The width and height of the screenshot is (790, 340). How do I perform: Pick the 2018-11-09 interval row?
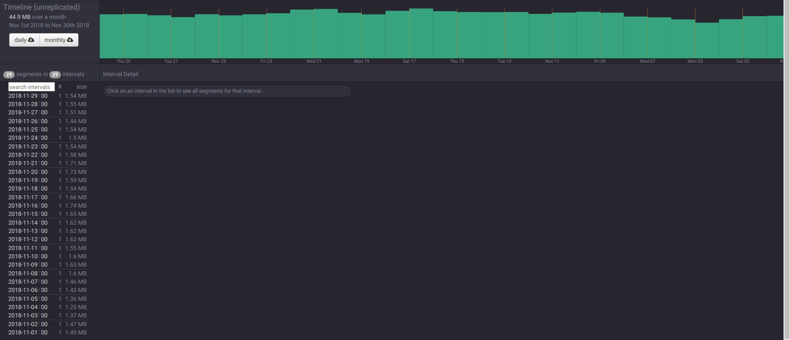coord(48,265)
